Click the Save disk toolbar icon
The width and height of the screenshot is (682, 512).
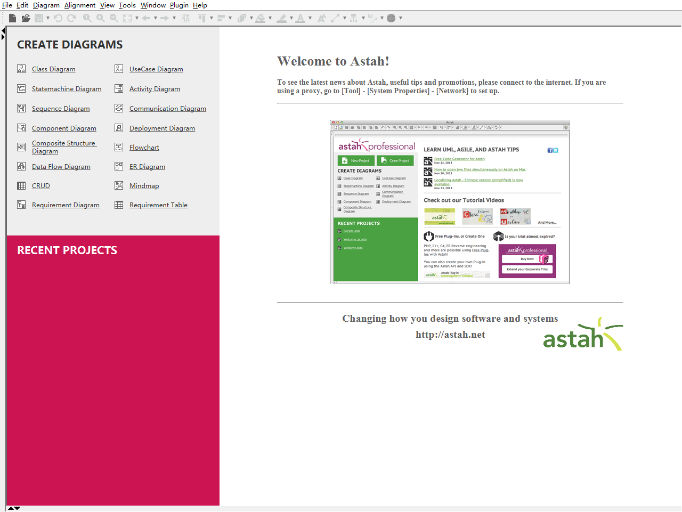point(39,18)
